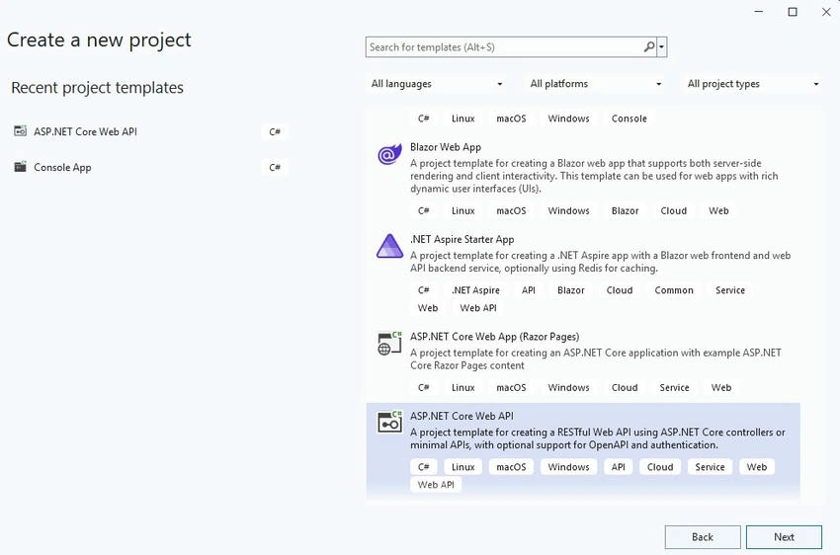Click the Next button
Image resolution: width=840 pixels, height=555 pixels.
click(784, 537)
